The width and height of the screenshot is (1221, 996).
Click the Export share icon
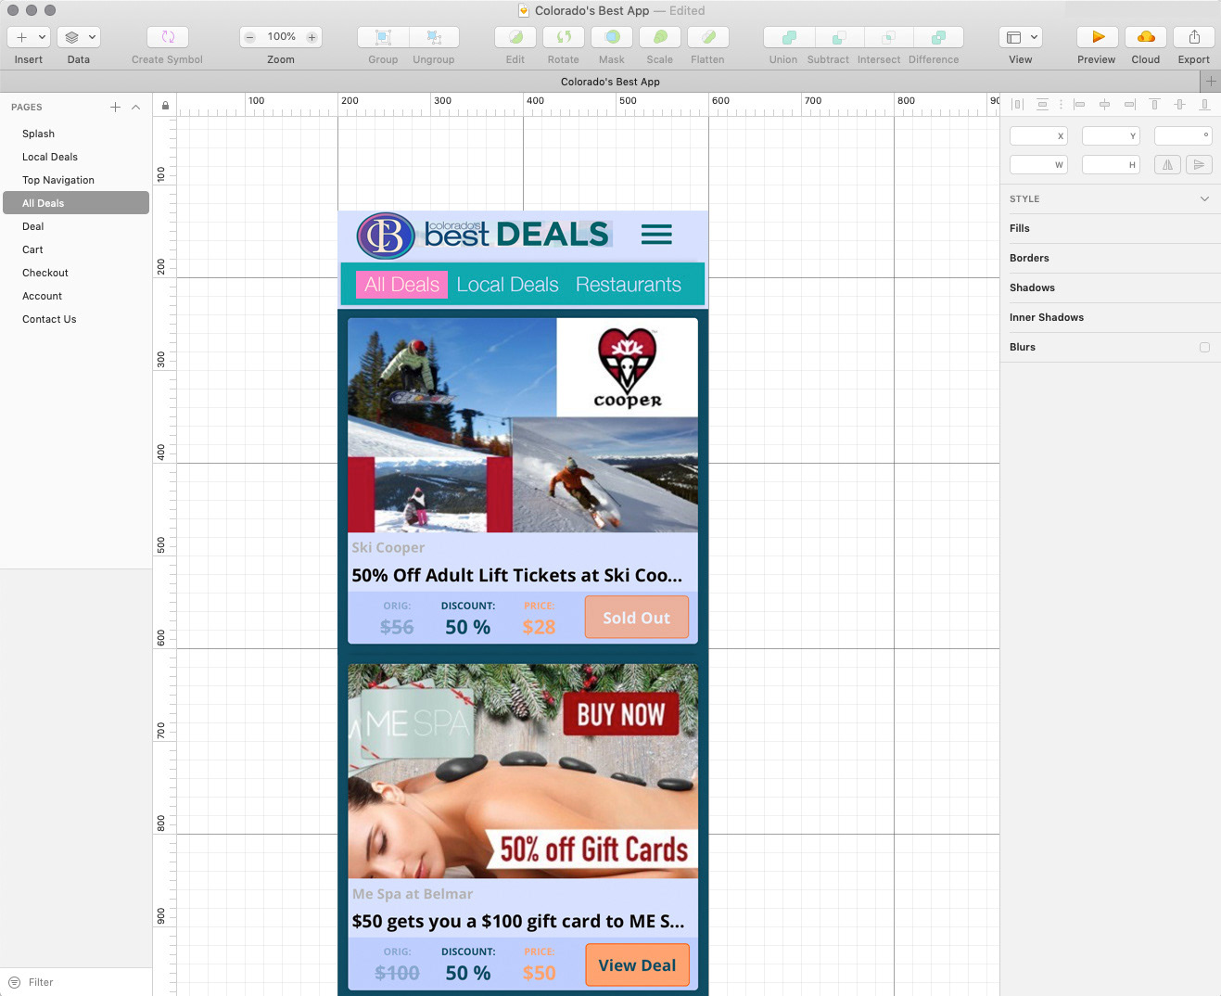tap(1194, 37)
